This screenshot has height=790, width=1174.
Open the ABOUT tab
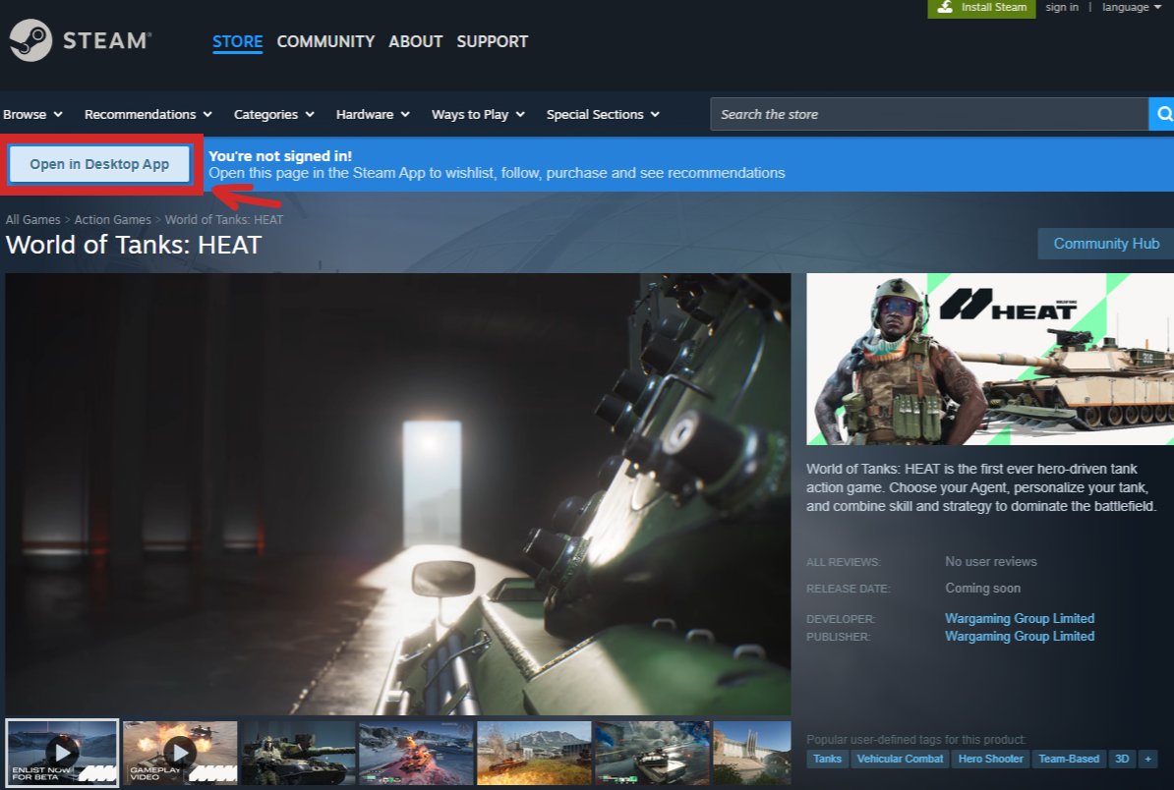pyautogui.click(x=416, y=41)
